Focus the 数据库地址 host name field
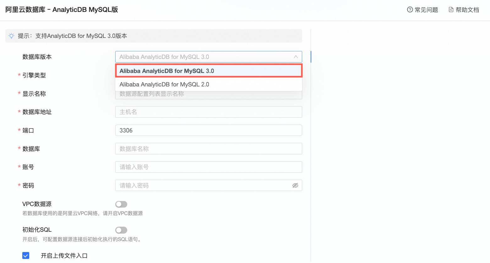 click(x=209, y=112)
